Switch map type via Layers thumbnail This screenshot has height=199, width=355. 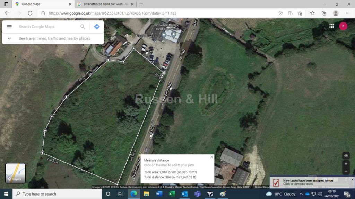(15, 173)
